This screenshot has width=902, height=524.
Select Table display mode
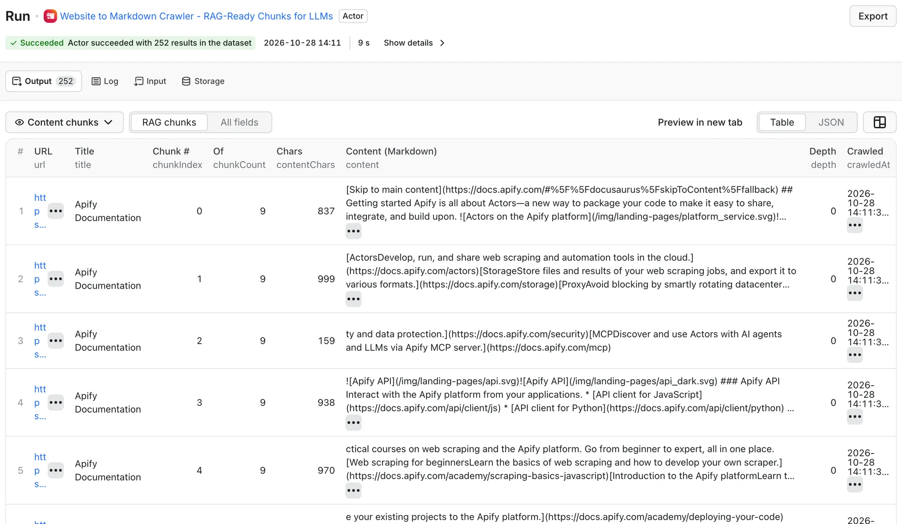pyautogui.click(x=782, y=122)
